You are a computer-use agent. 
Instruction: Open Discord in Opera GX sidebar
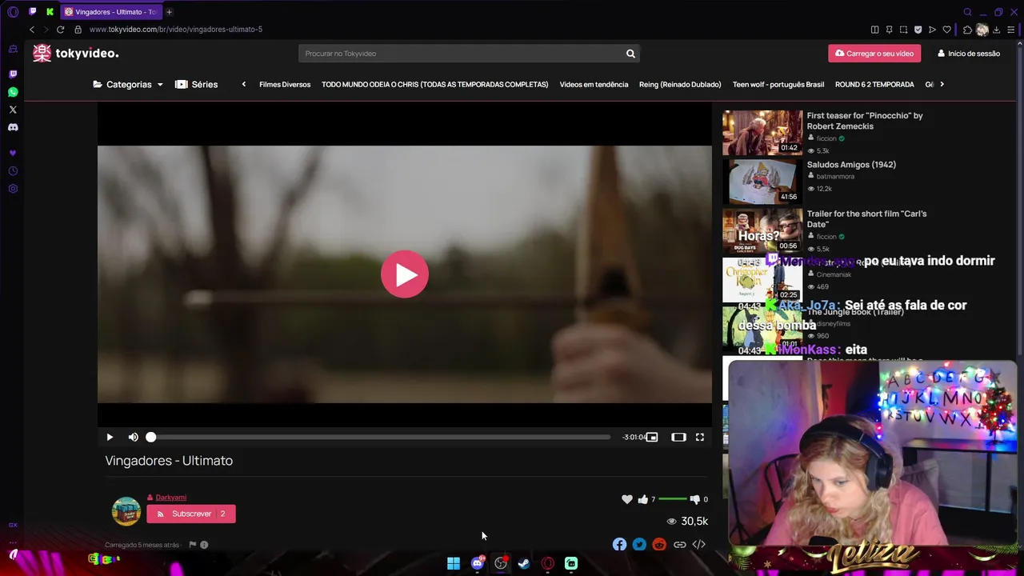click(13, 127)
